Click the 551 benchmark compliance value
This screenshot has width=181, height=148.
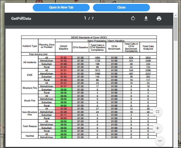pos(131,61)
